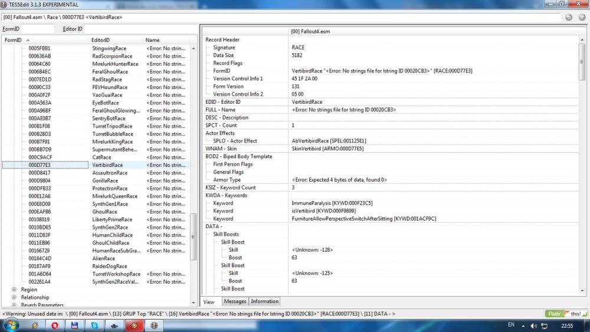Select the FULL - Name row
The height and width of the screenshot is (332, 590).
click(391, 110)
